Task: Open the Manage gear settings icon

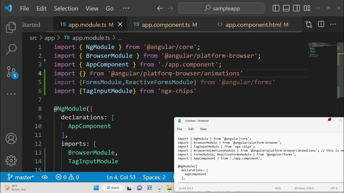Action: click(x=11, y=161)
